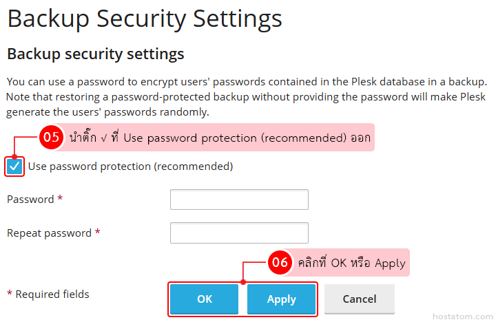Cancel the backup security changes
496x322 pixels.
[359, 299]
